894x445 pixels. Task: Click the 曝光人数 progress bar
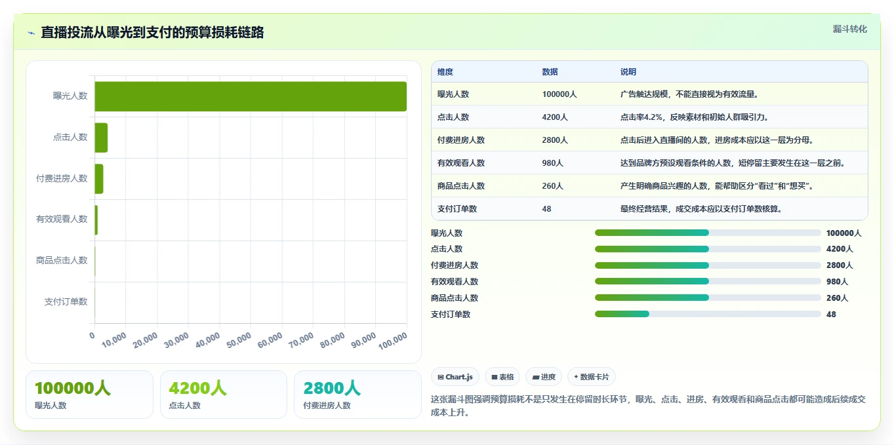point(708,233)
